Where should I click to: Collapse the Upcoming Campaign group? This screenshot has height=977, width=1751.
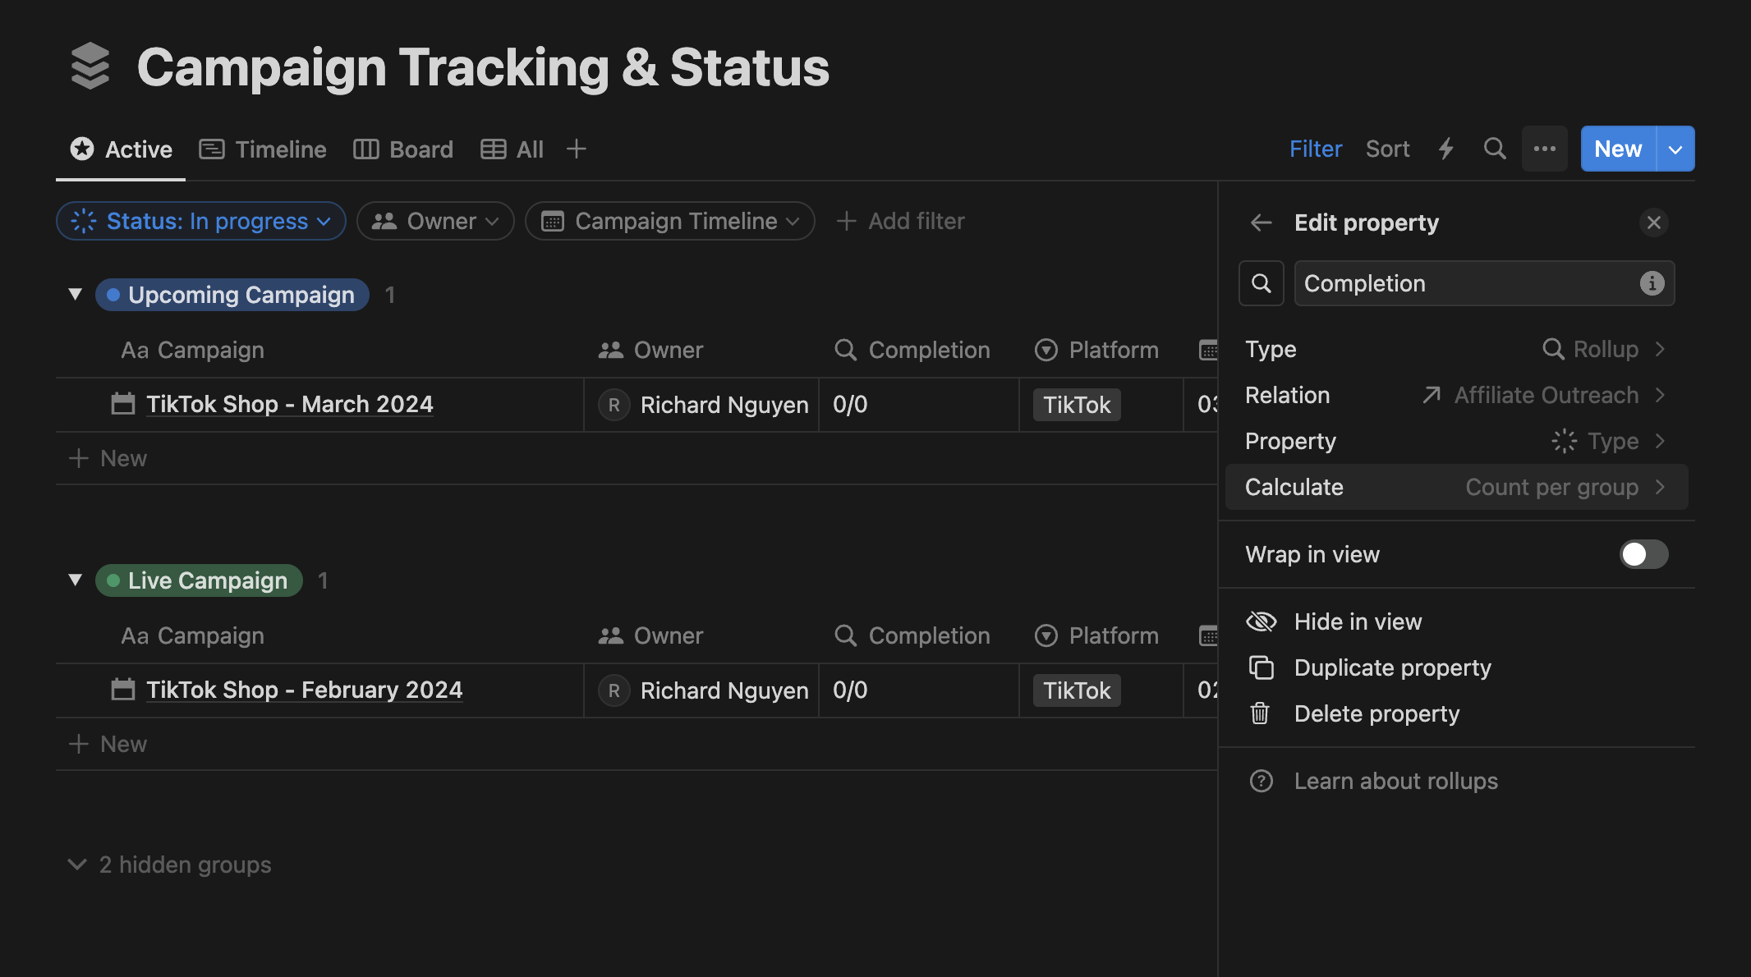coord(75,294)
